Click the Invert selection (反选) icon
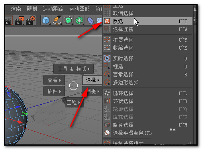This screenshot has width=202, height=150. click(x=107, y=21)
